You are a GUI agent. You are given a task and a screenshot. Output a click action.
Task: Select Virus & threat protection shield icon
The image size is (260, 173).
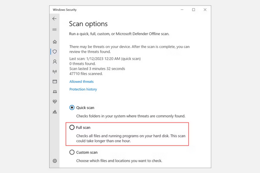point(55,52)
